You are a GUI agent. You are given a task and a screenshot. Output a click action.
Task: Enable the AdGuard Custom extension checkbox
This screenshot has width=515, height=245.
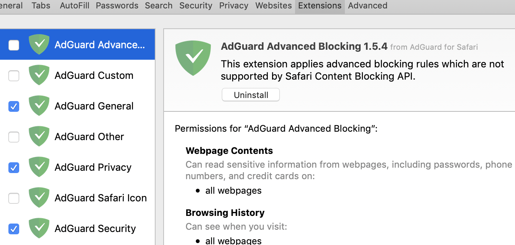14,76
